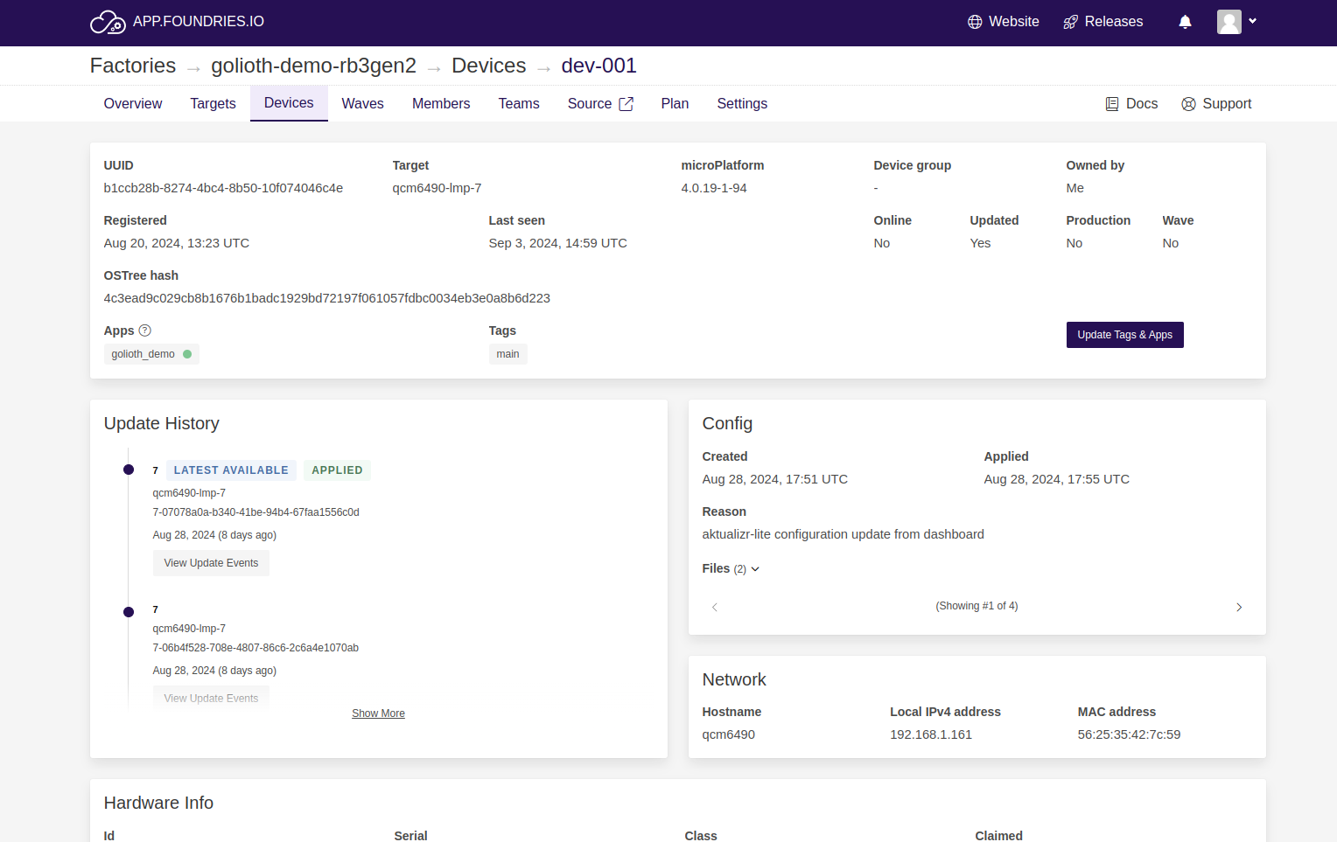Click Registered date Aug 20, 2024, 13:23 UTC
The height and width of the screenshot is (842, 1337).
pos(177,243)
